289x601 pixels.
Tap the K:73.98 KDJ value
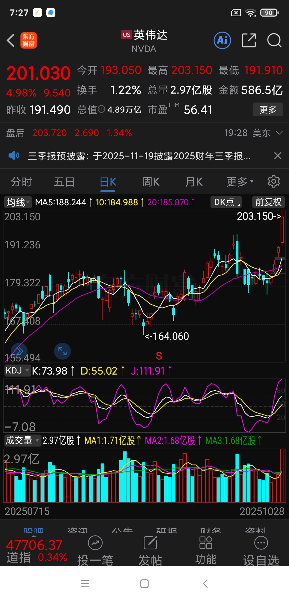(x=53, y=371)
